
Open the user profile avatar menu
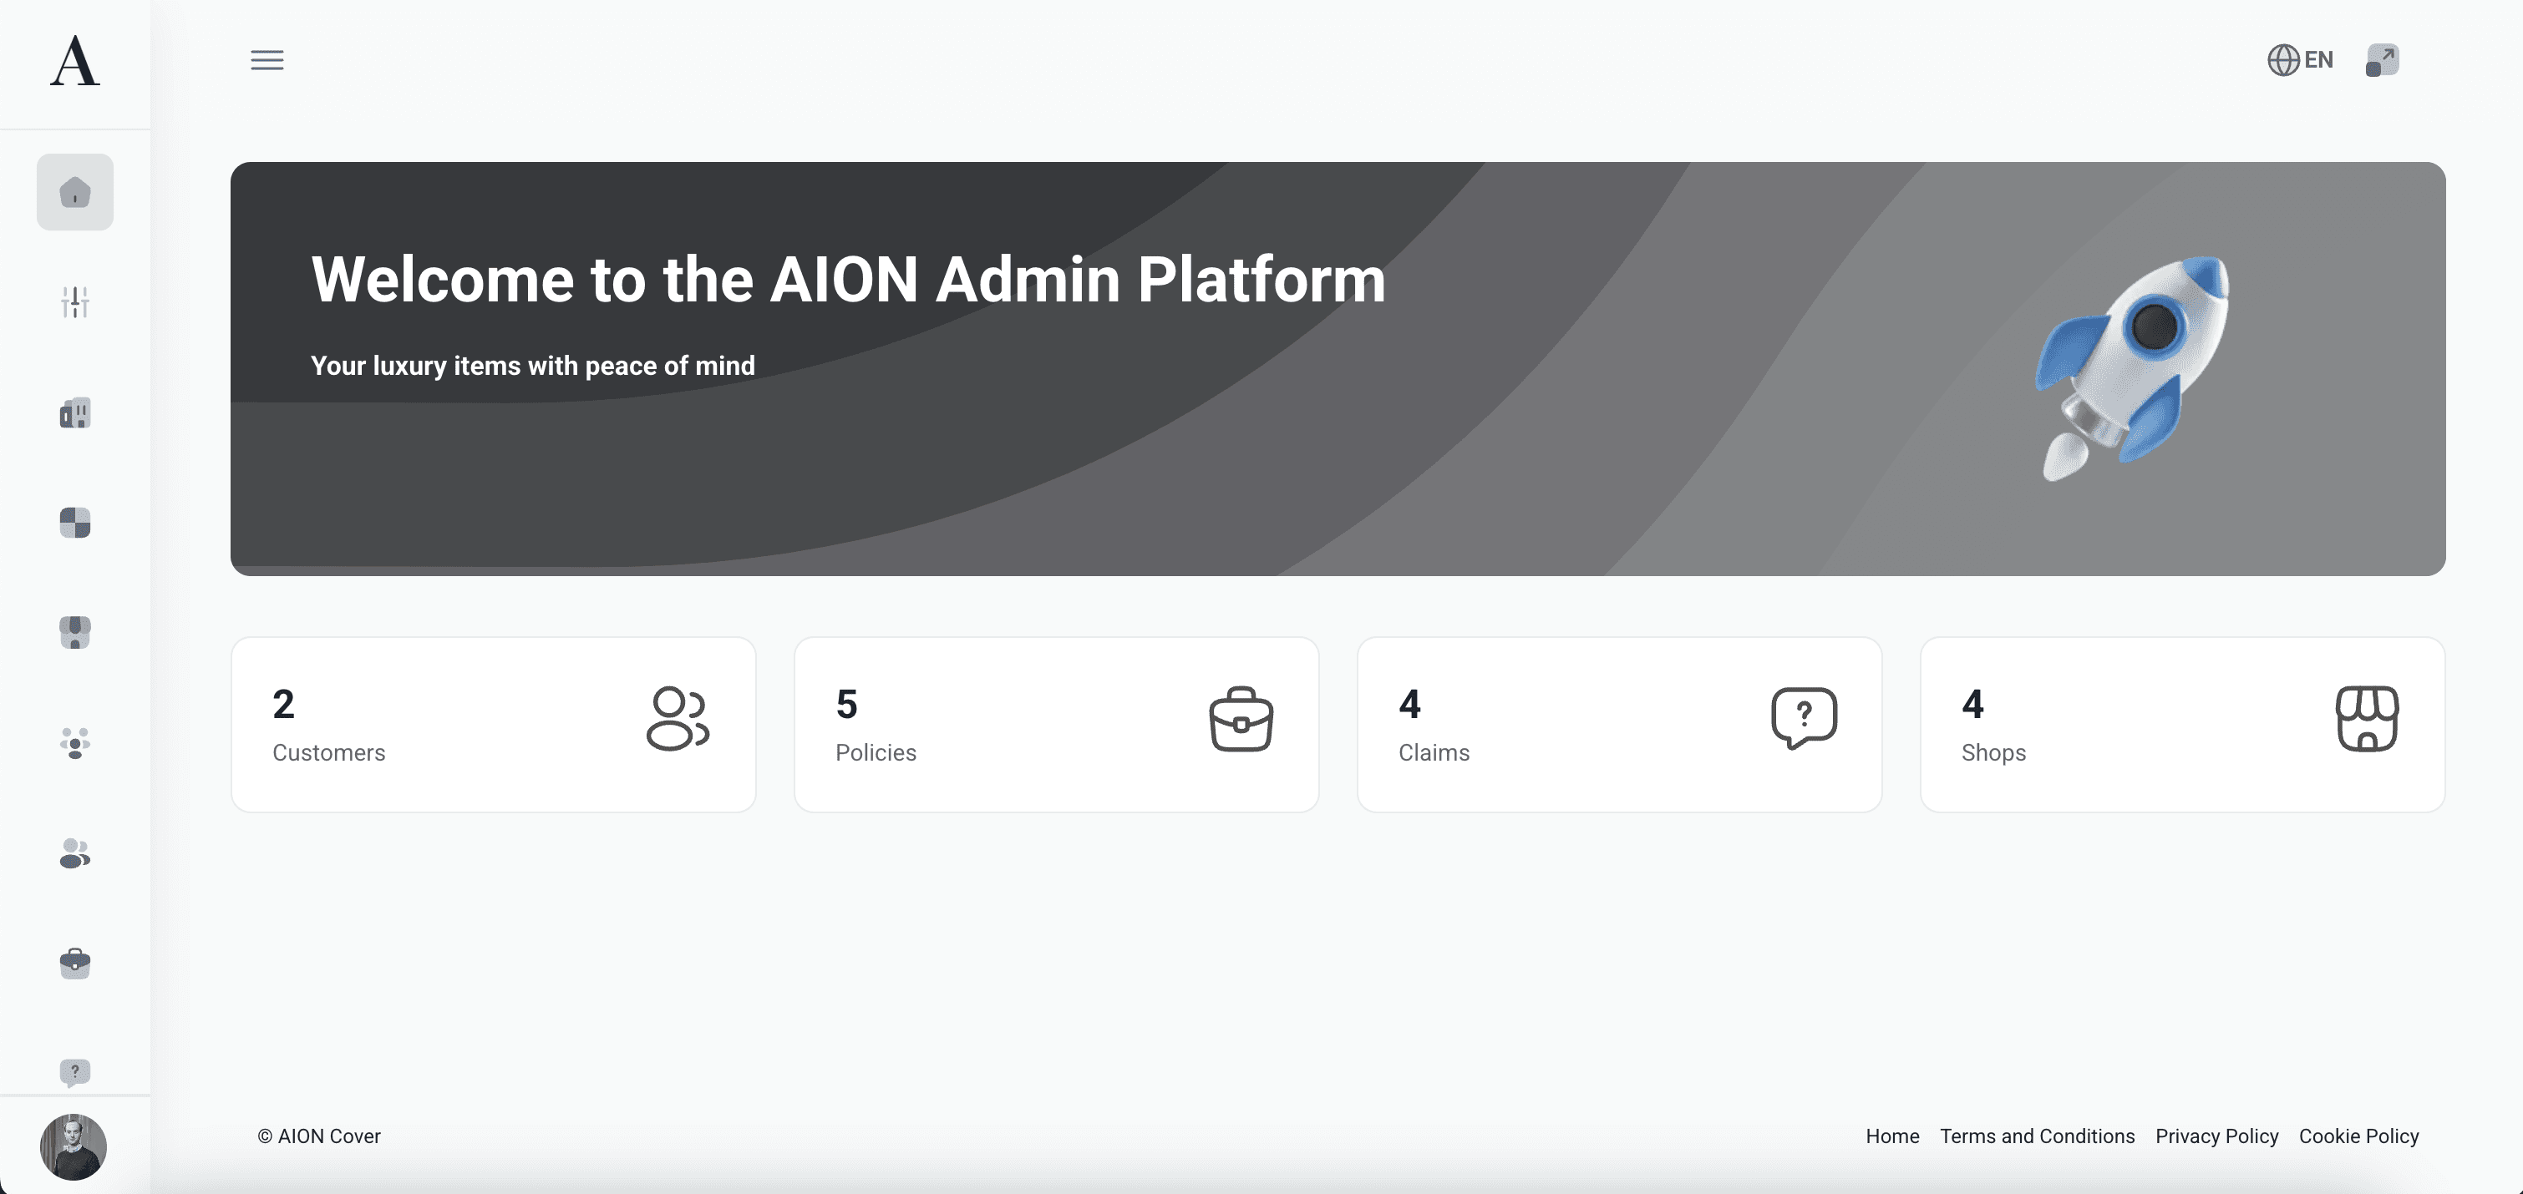pyautogui.click(x=74, y=1146)
